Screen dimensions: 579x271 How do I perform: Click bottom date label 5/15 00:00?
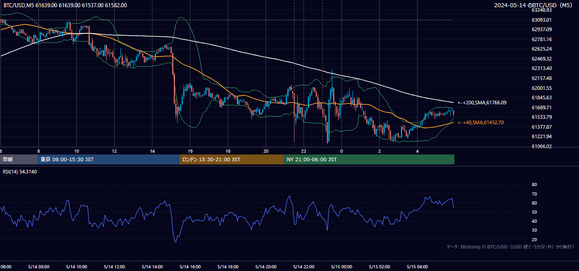click(342, 267)
